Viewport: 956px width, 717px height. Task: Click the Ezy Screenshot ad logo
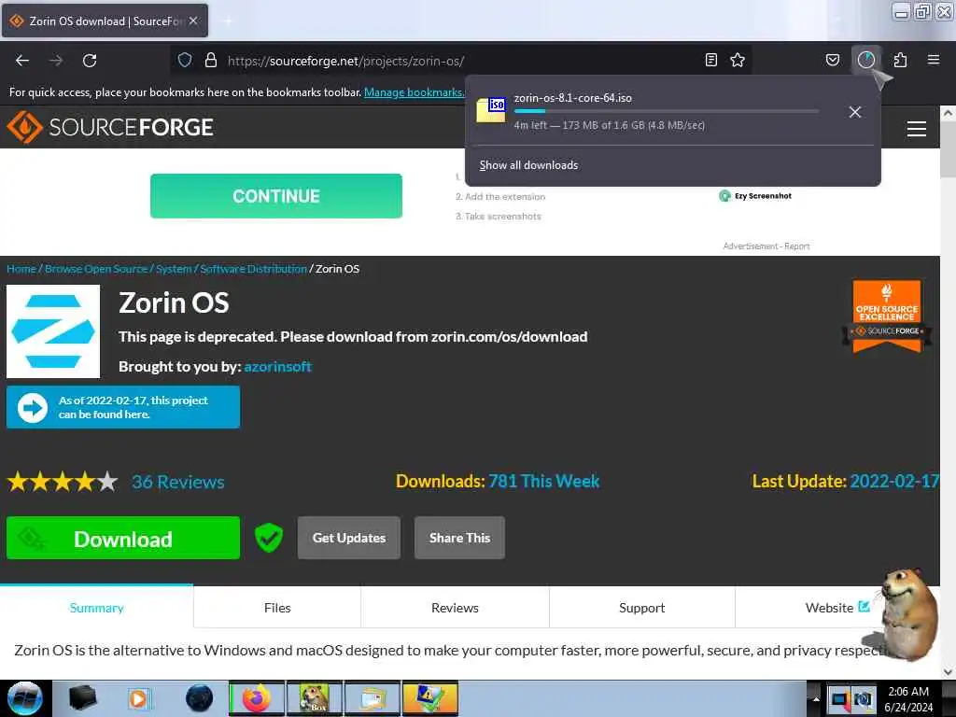tap(755, 196)
